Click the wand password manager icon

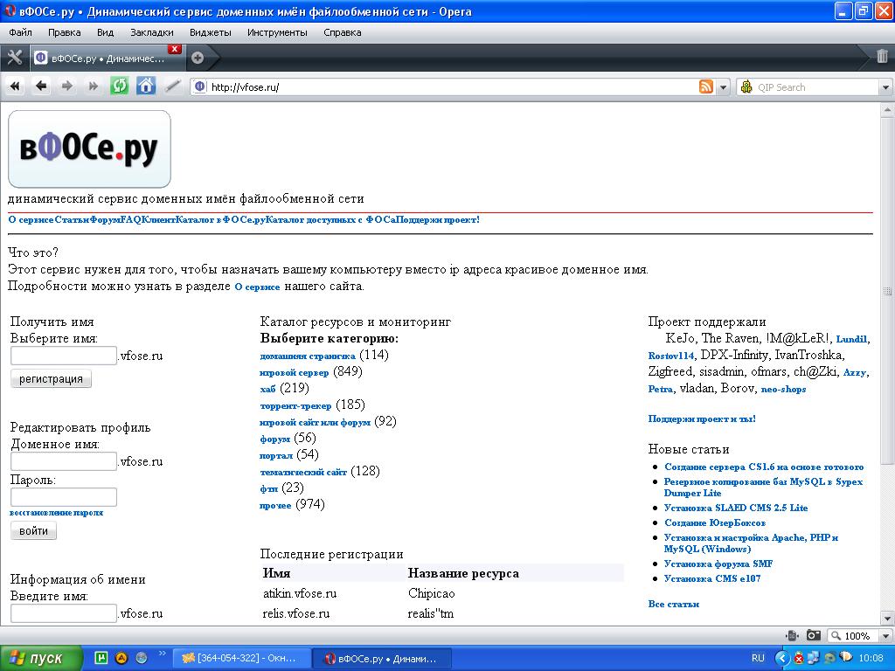pyautogui.click(x=173, y=86)
